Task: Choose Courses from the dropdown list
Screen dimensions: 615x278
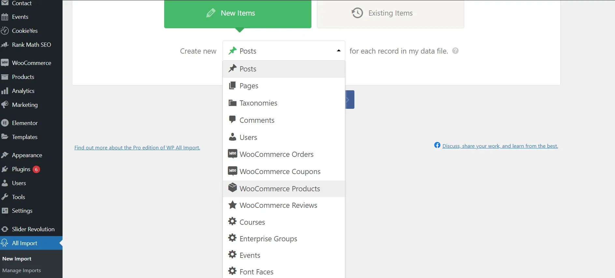Action: click(284, 222)
